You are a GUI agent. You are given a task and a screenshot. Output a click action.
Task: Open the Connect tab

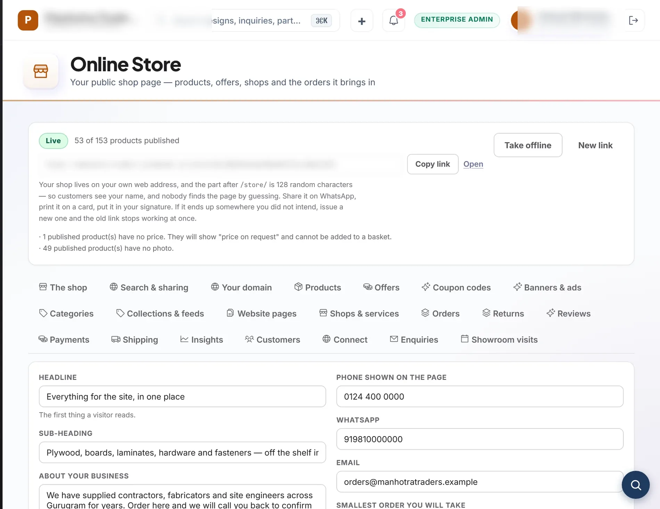pos(345,339)
